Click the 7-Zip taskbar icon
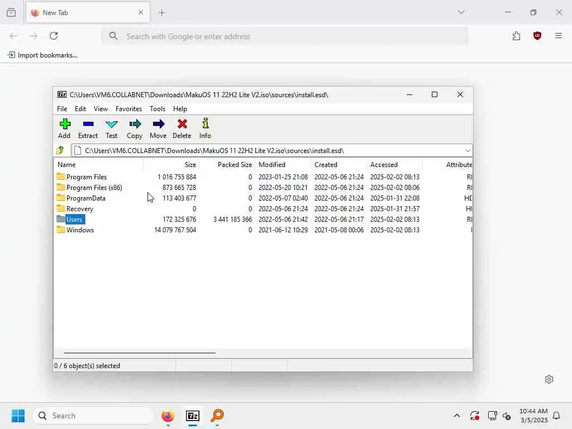 pyautogui.click(x=193, y=416)
